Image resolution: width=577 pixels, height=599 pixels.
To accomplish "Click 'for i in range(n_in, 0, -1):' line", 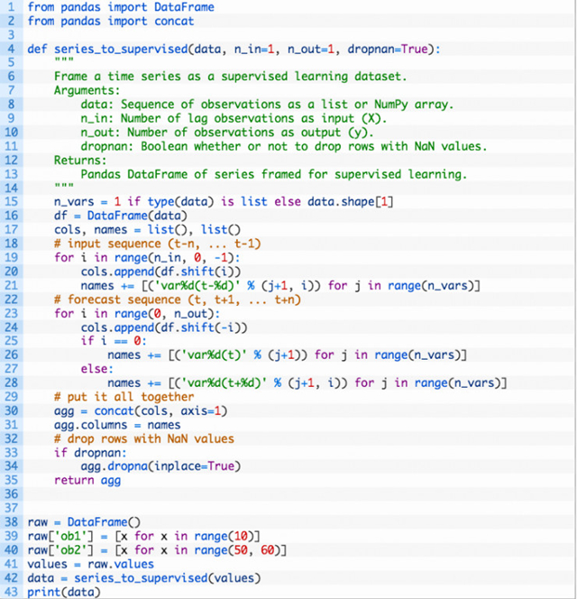I will coord(147,258).
